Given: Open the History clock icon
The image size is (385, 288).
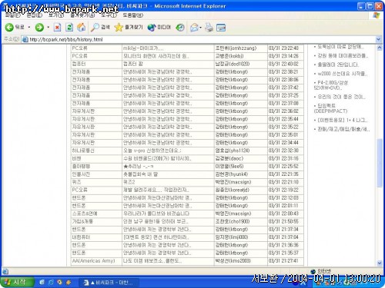Looking at the screenshot, I should (x=180, y=28).
